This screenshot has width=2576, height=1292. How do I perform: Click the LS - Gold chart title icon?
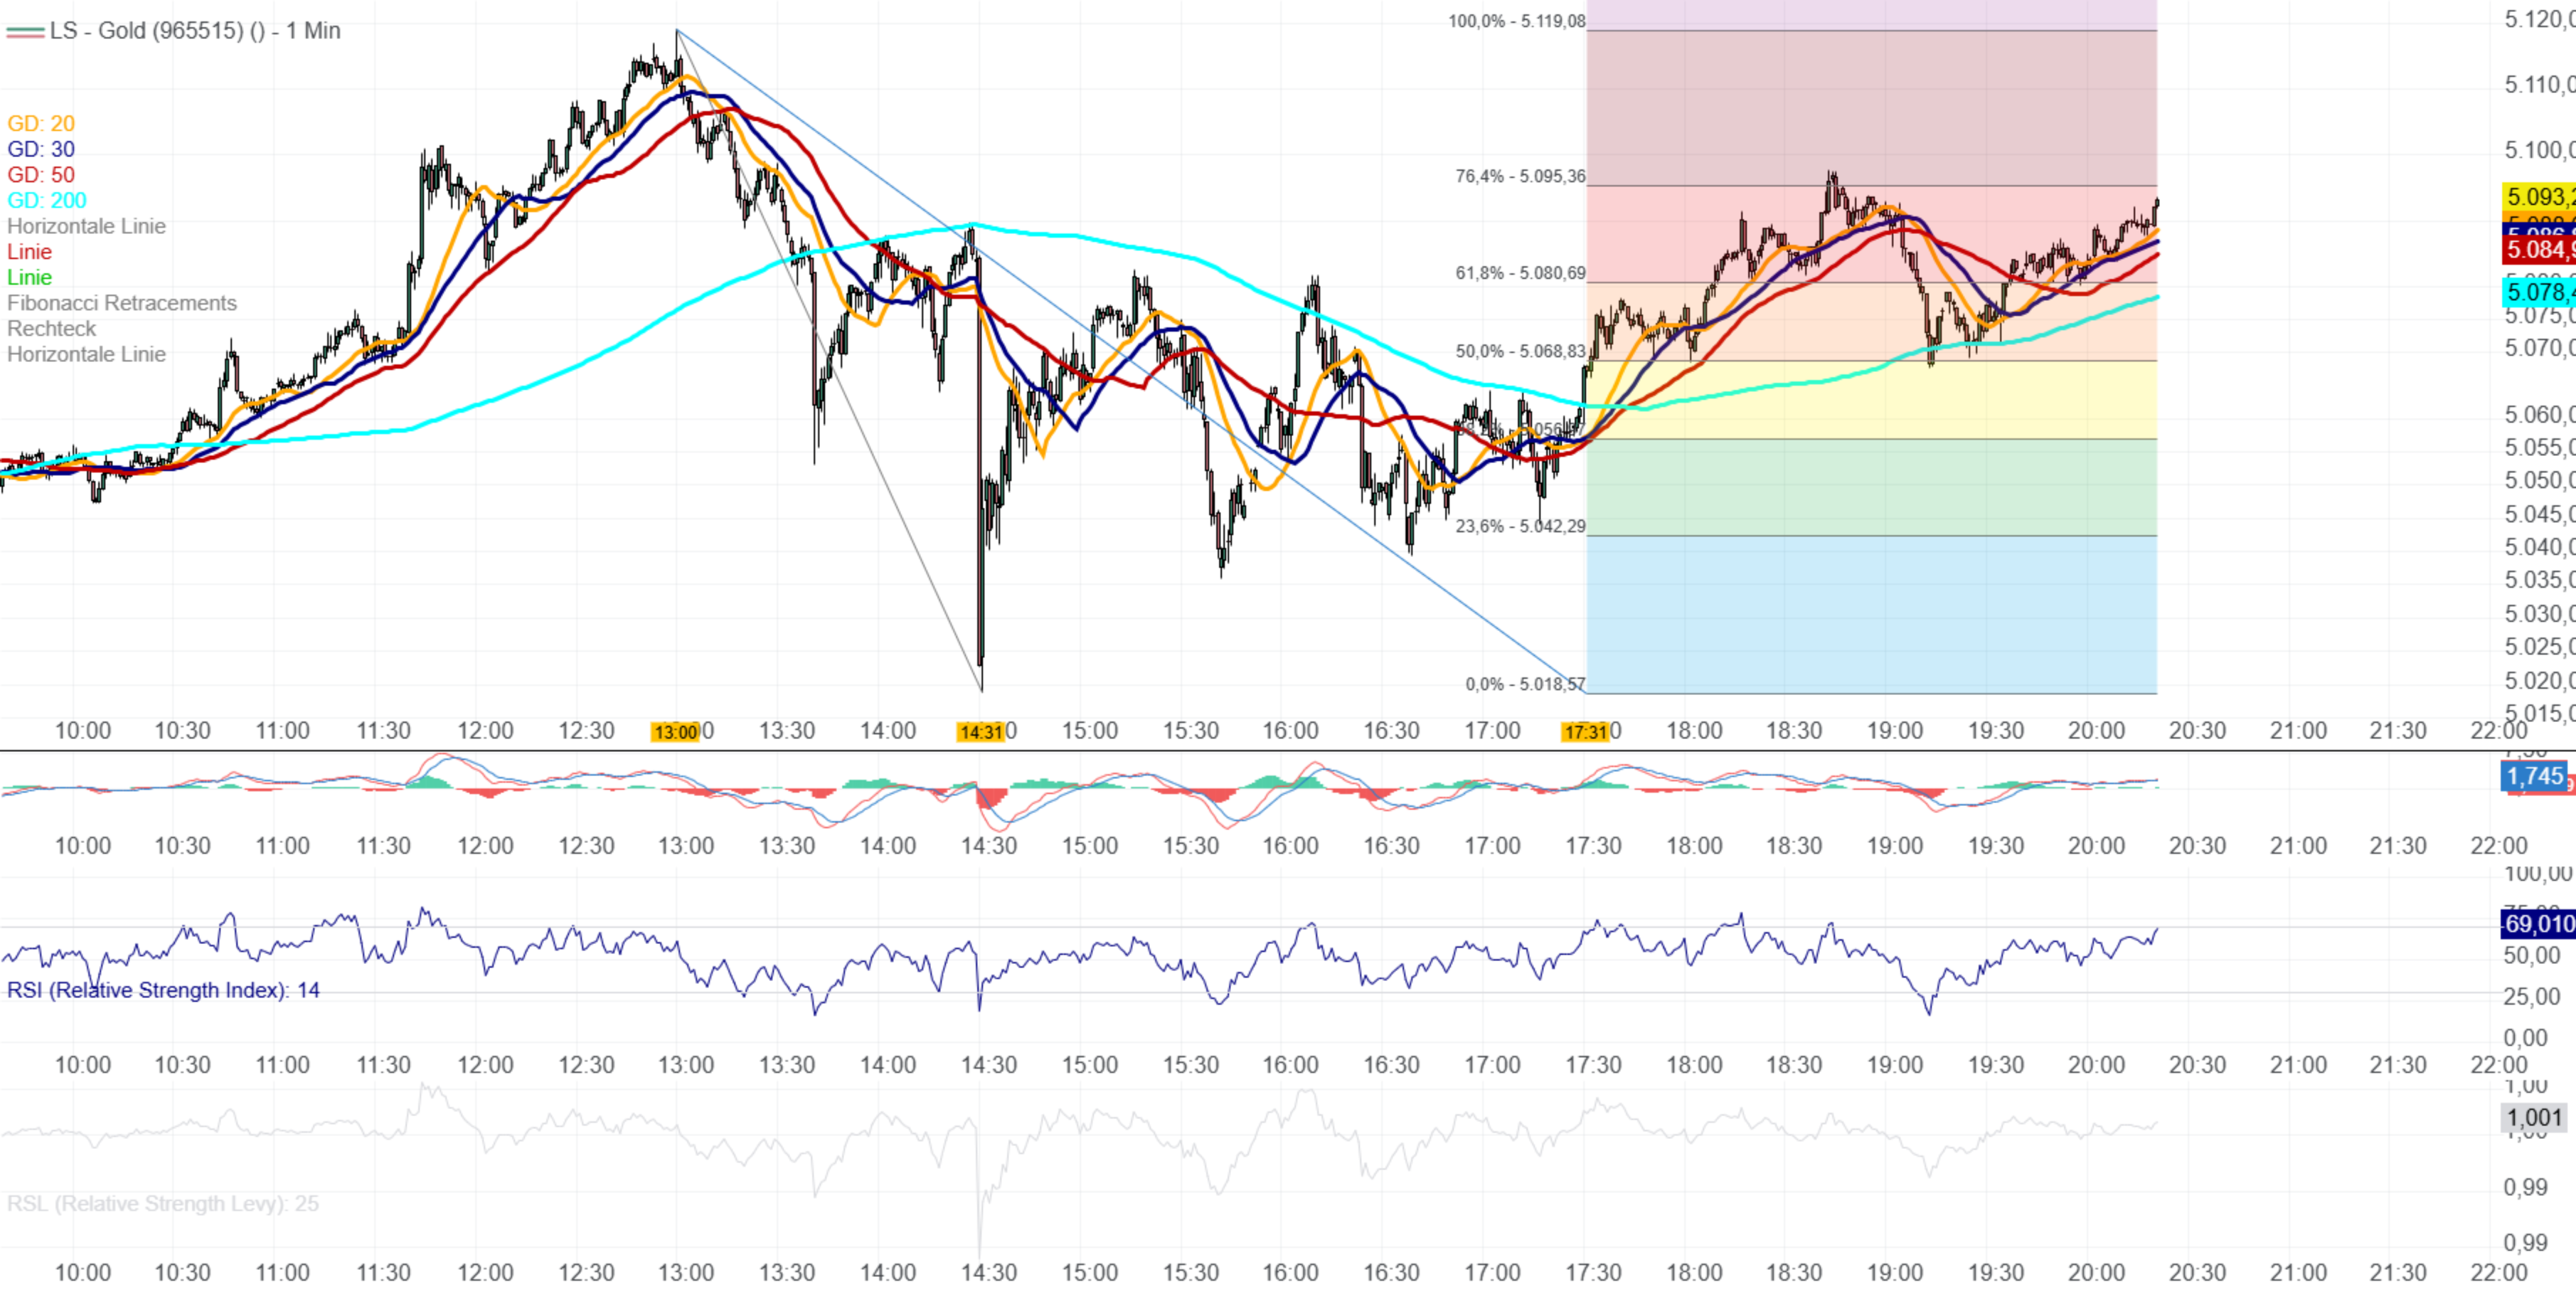point(25,31)
